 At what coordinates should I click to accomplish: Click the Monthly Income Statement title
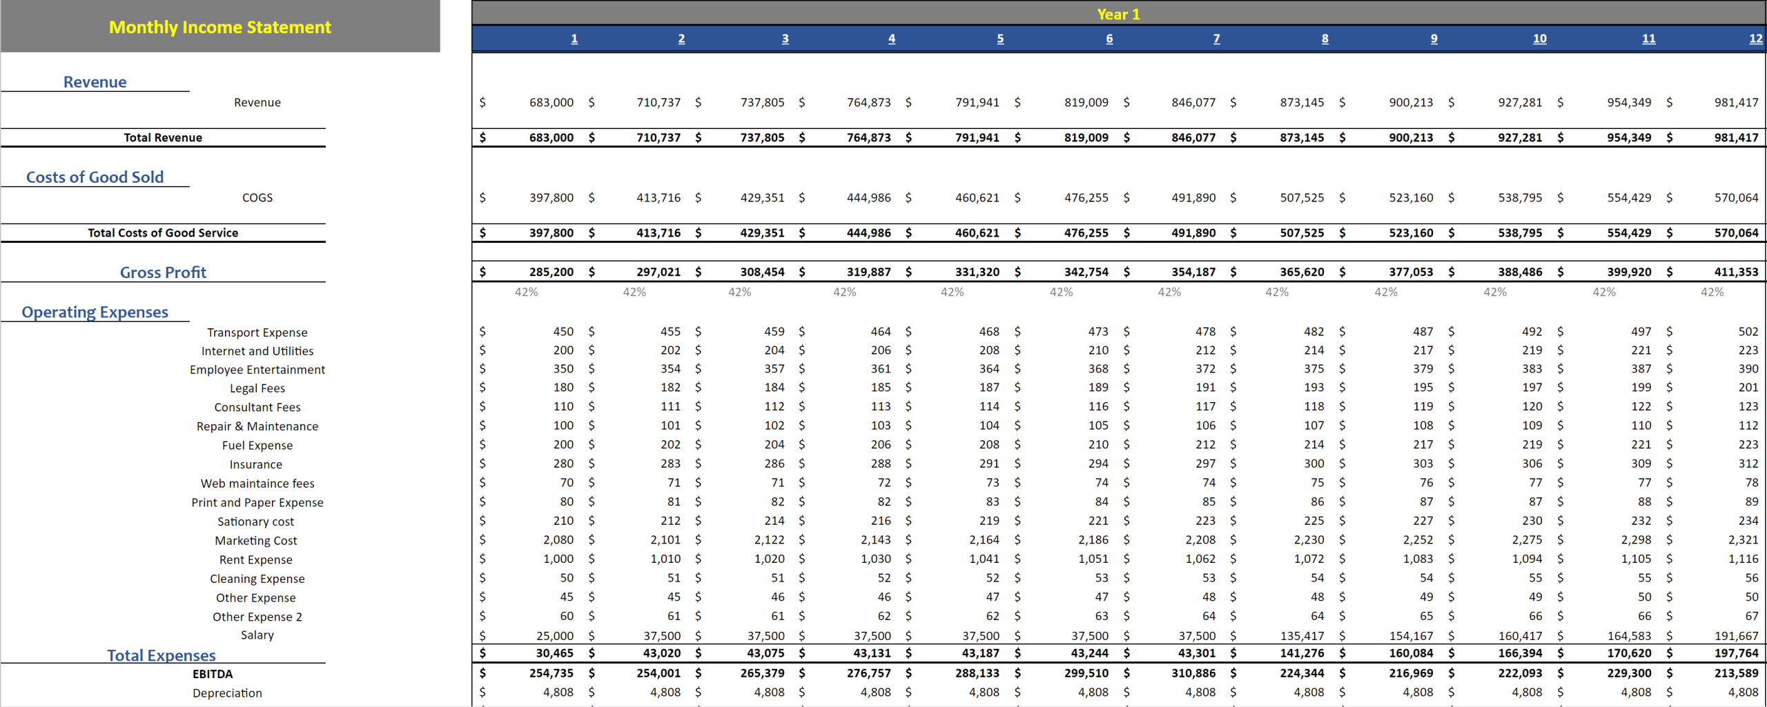pos(219,27)
